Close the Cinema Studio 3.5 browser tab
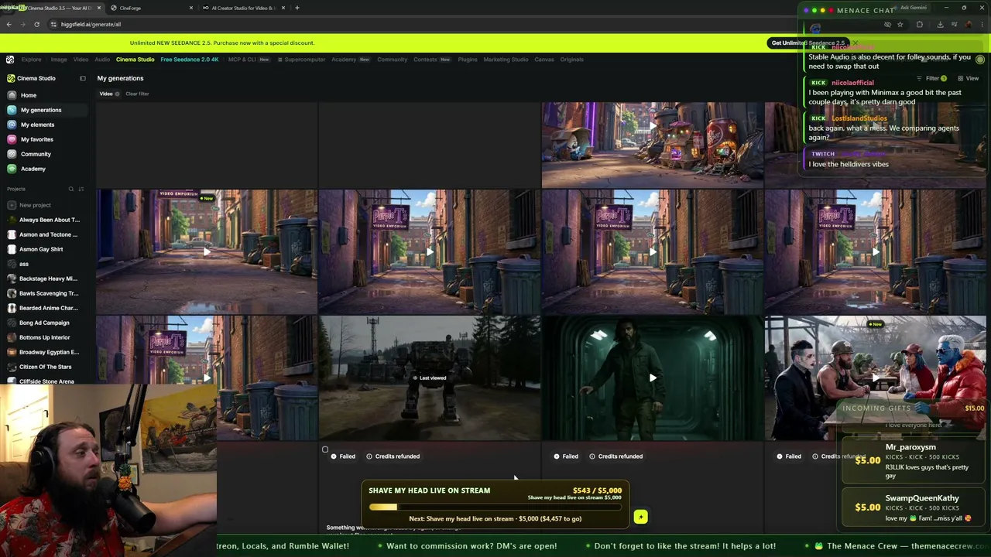This screenshot has width=991, height=557. pyautogui.click(x=99, y=8)
